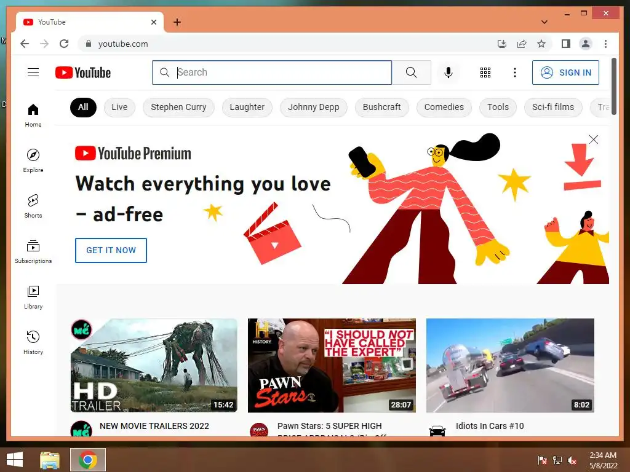Click the install app icon in address bar
Image resolution: width=630 pixels, height=472 pixels.
[502, 44]
